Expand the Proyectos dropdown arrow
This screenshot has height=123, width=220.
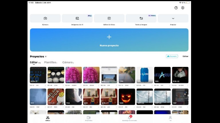click(46, 57)
